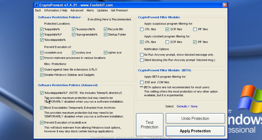The image size is (262, 140).
Task: Enable Silent blocking option
Action: [142, 60]
